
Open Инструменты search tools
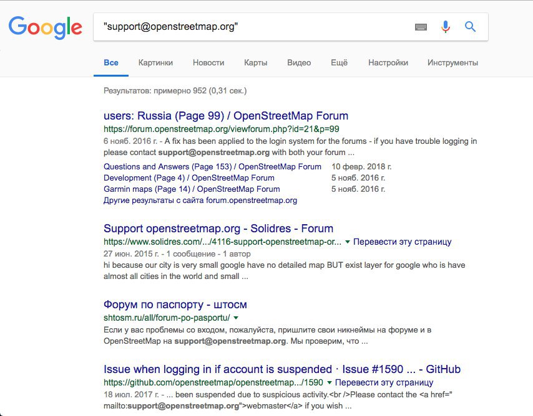point(452,63)
